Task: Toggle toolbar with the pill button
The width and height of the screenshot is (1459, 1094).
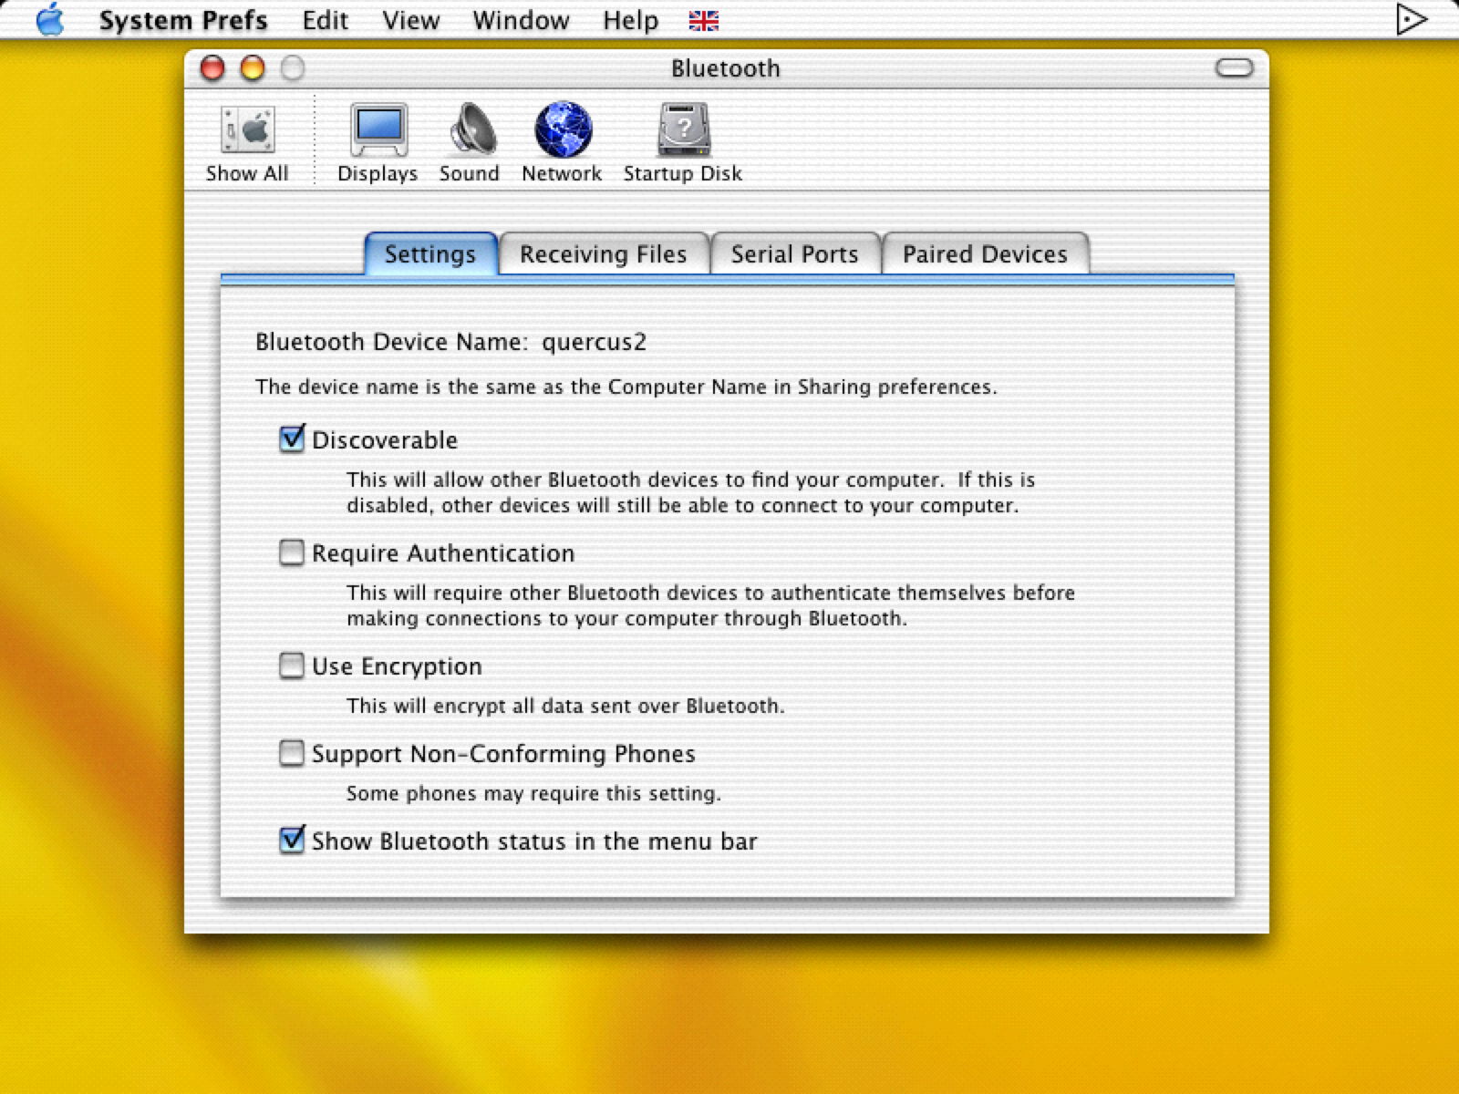Action: pyautogui.click(x=1234, y=68)
